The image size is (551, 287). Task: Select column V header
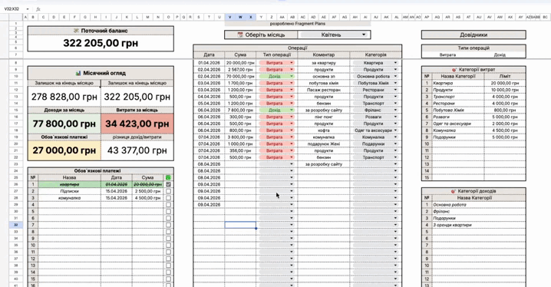229,17
